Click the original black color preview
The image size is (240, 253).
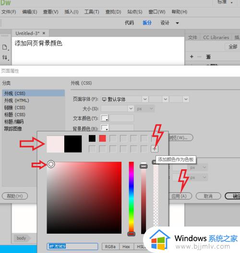tap(73, 144)
